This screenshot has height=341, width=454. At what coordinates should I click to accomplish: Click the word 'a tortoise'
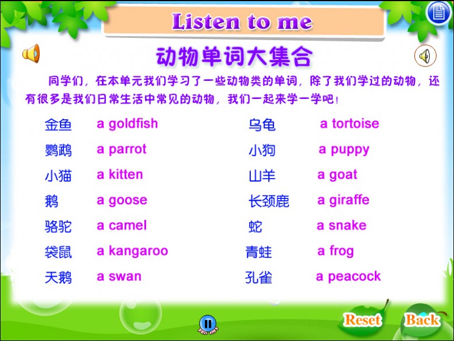pos(349,123)
